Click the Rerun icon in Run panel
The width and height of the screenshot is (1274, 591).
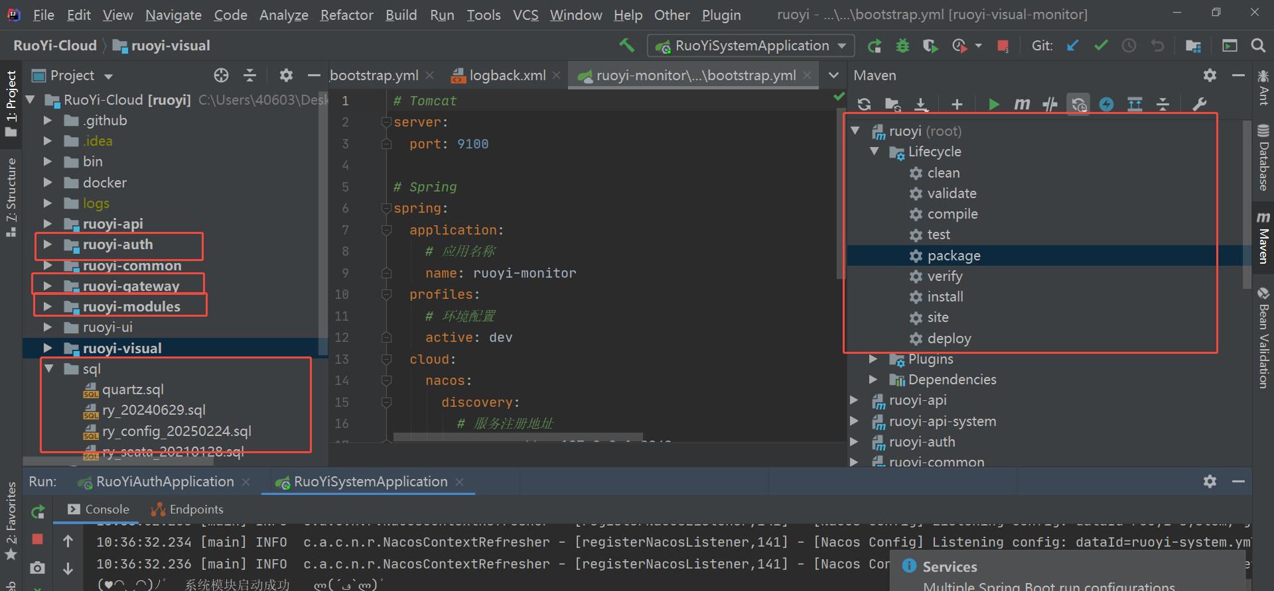38,511
